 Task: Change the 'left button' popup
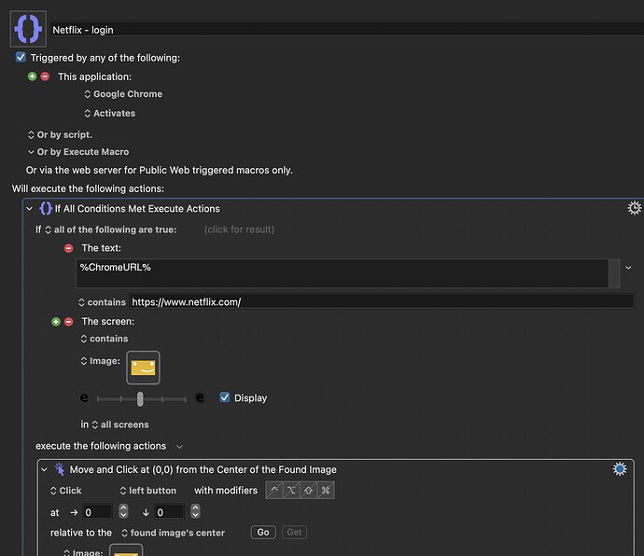point(147,491)
